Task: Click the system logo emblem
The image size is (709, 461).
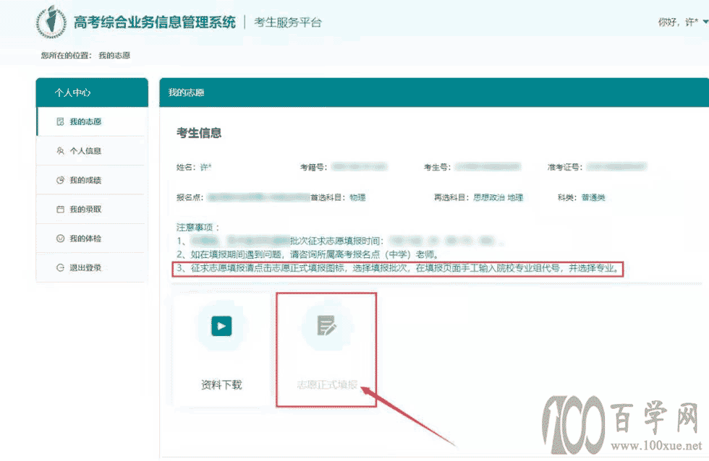Action: [51, 21]
